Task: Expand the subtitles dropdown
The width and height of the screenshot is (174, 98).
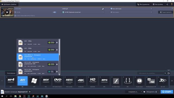Action: (x=131, y=9)
